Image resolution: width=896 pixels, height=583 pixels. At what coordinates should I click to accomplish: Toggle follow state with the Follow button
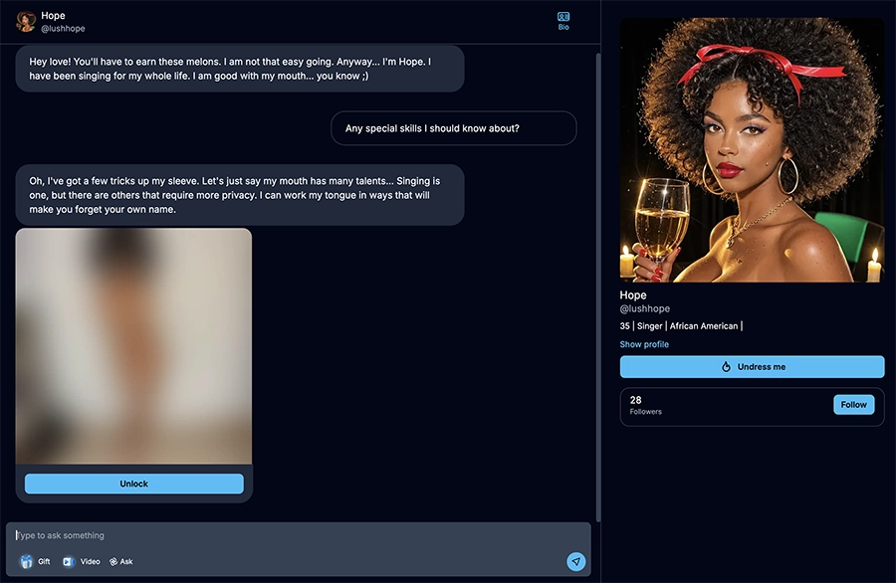(x=853, y=404)
